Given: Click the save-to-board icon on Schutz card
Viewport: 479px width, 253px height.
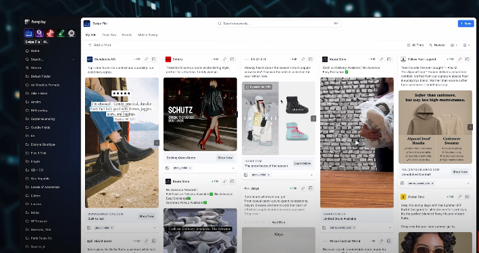Looking at the screenshot, I should [x=232, y=59].
